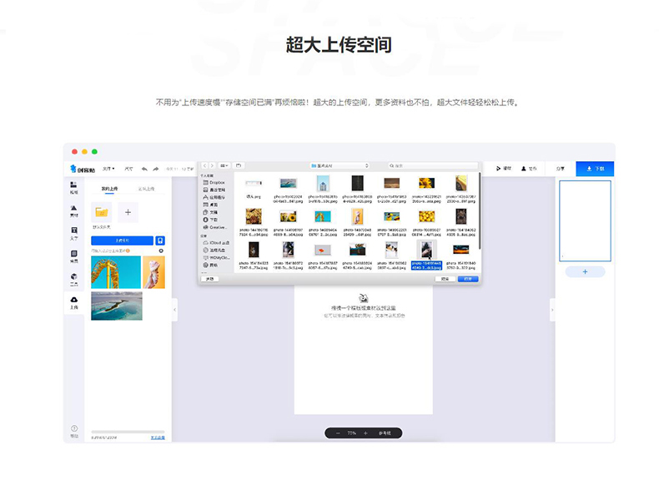
Task: Open the help icon at the sidebar bottom
Action: 73,429
